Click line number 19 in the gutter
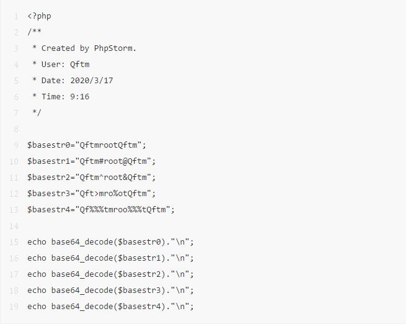Image resolution: width=406 pixels, height=324 pixels. coord(14,307)
